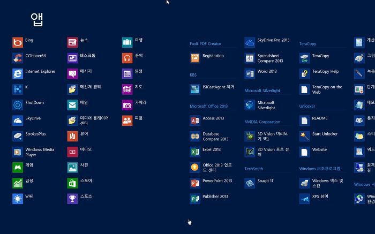
Task: Click the Foxit PDF Creator group header
Action: pyautogui.click(x=205, y=44)
